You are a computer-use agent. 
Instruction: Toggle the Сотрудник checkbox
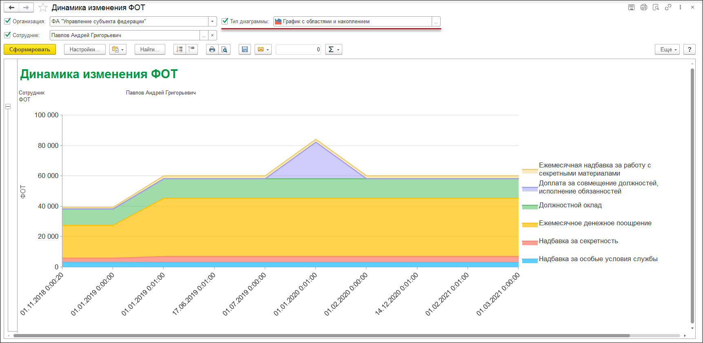(7, 35)
